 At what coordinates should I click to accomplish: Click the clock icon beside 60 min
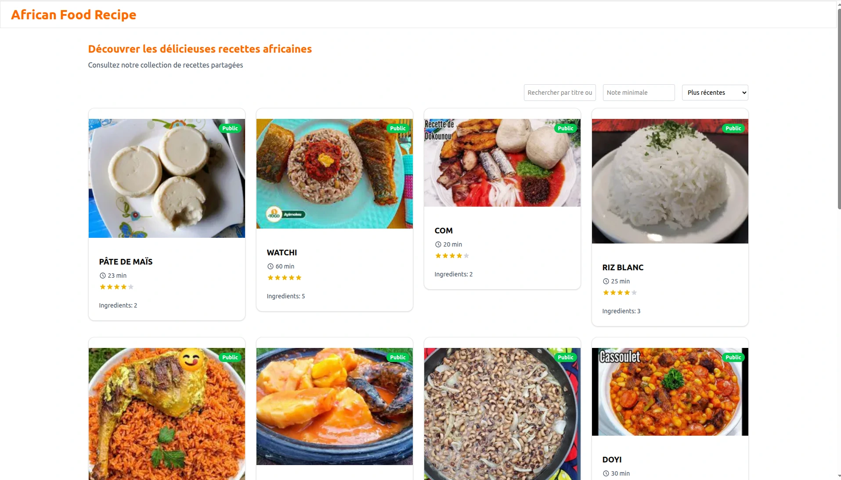point(270,266)
